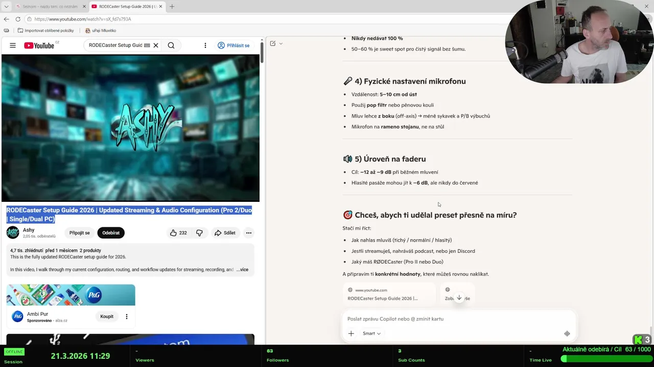This screenshot has height=367, width=654.
Task: Join the channel with Připojit se
Action: 80,233
